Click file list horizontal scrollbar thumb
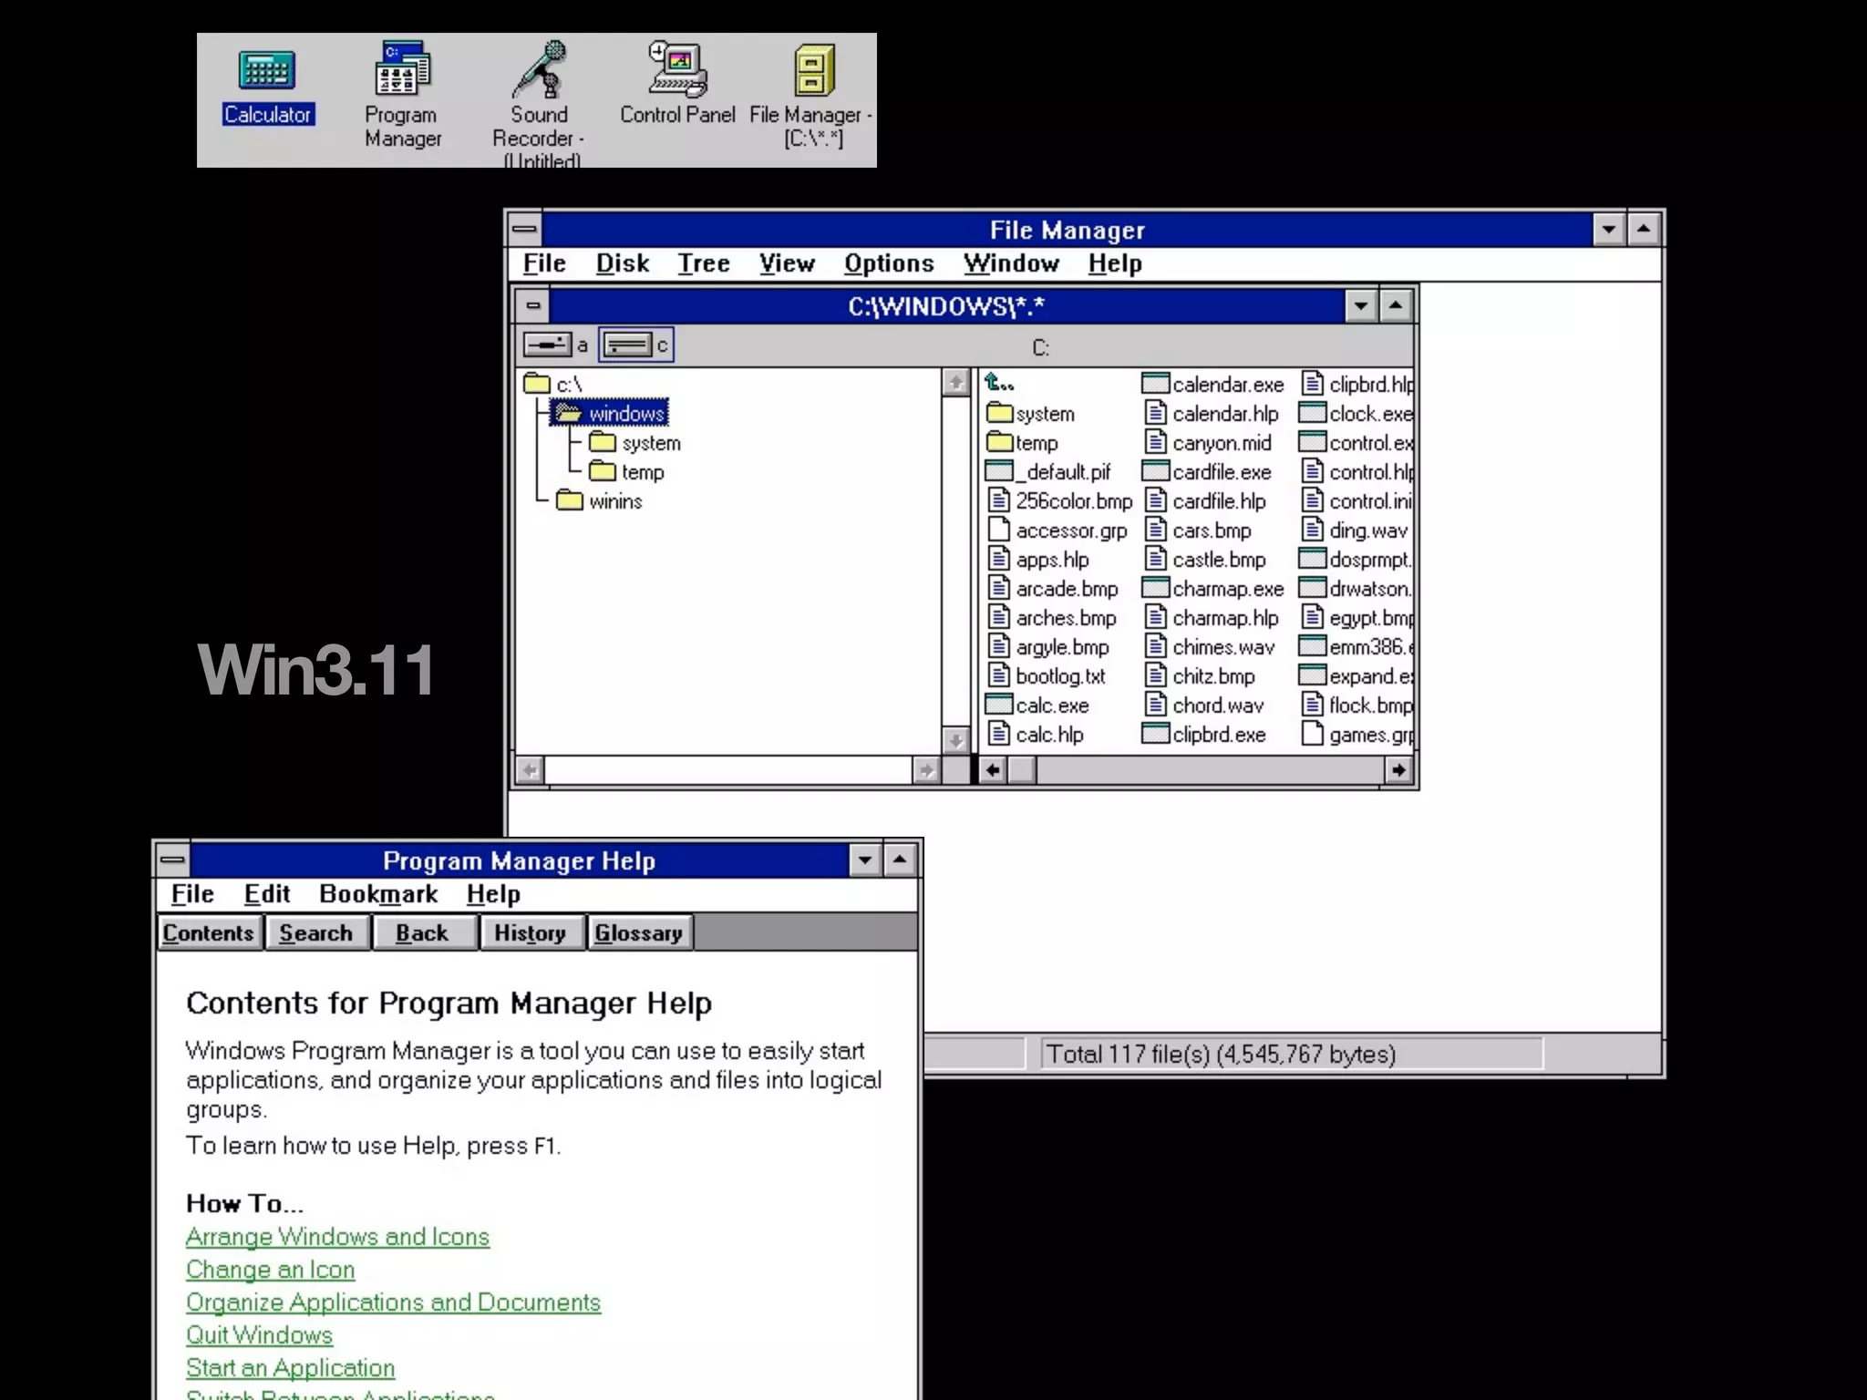Image resolution: width=1867 pixels, height=1400 pixels. pyautogui.click(x=1022, y=771)
